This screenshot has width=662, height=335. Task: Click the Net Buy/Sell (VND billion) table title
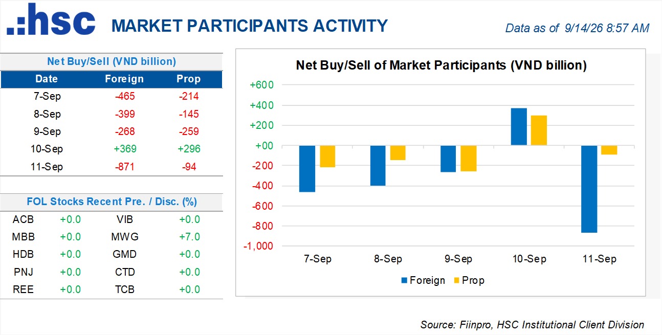112,61
